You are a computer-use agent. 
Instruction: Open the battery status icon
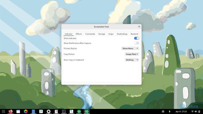pos(199,111)
